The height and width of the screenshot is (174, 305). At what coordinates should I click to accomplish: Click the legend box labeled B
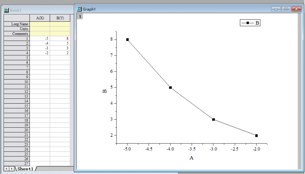pos(250,23)
